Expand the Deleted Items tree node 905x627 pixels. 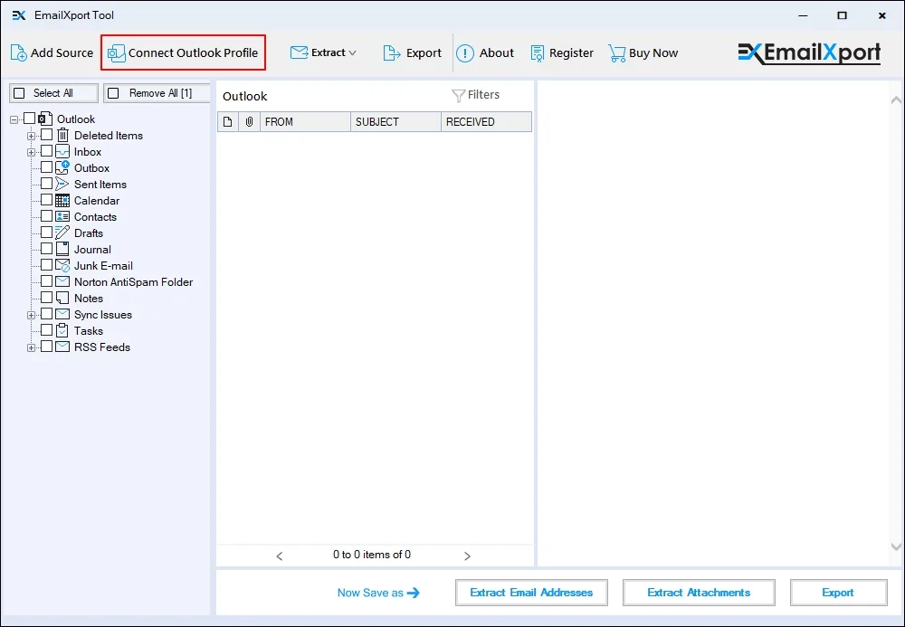pyautogui.click(x=30, y=135)
